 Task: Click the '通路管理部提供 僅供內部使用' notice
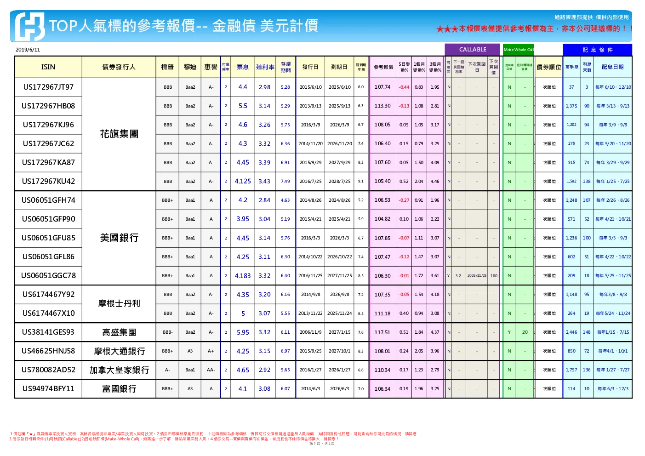(x=592, y=17)
